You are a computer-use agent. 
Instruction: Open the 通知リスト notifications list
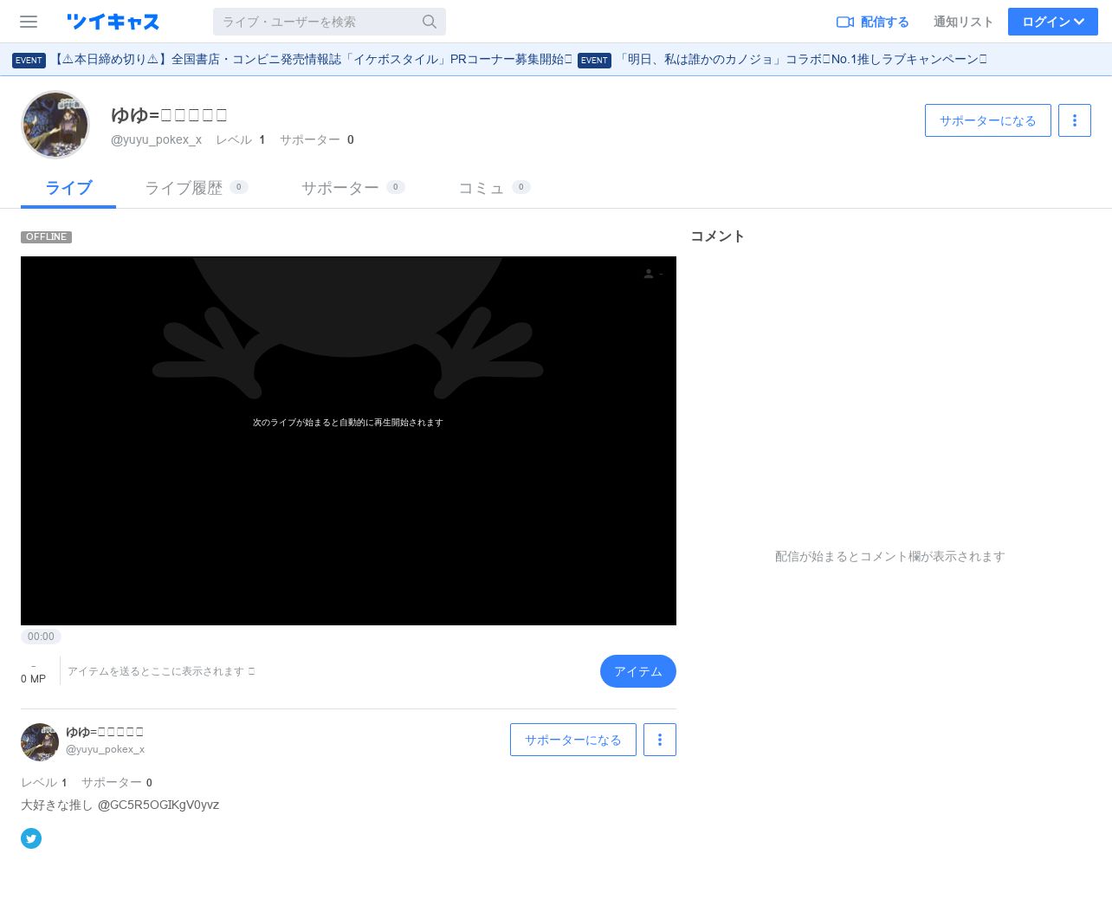click(963, 22)
